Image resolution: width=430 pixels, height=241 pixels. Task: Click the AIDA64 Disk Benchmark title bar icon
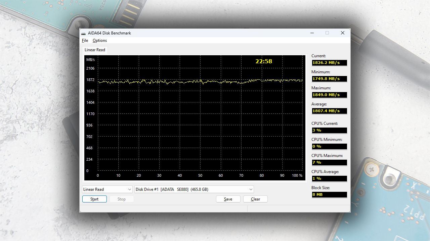83,33
